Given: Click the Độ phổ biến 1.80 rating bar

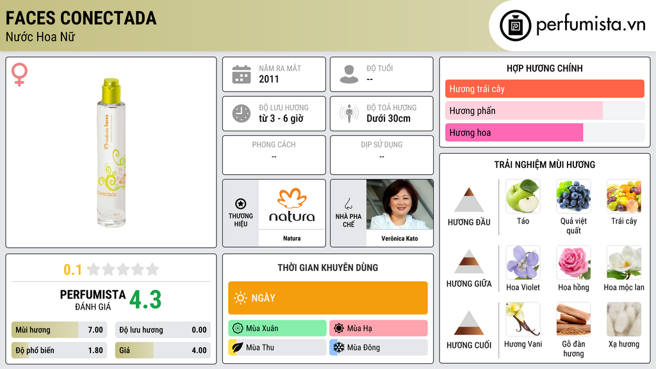Looking at the screenshot, I should (60, 350).
